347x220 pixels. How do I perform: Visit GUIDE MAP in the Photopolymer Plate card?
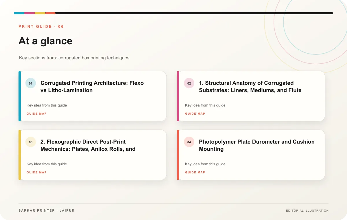195,173
